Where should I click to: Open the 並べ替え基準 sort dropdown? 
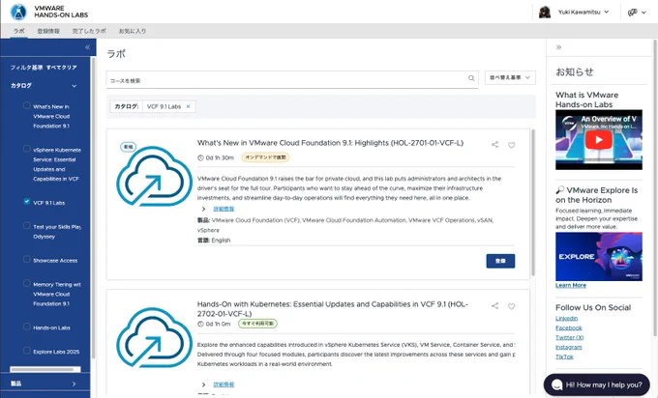[510, 77]
